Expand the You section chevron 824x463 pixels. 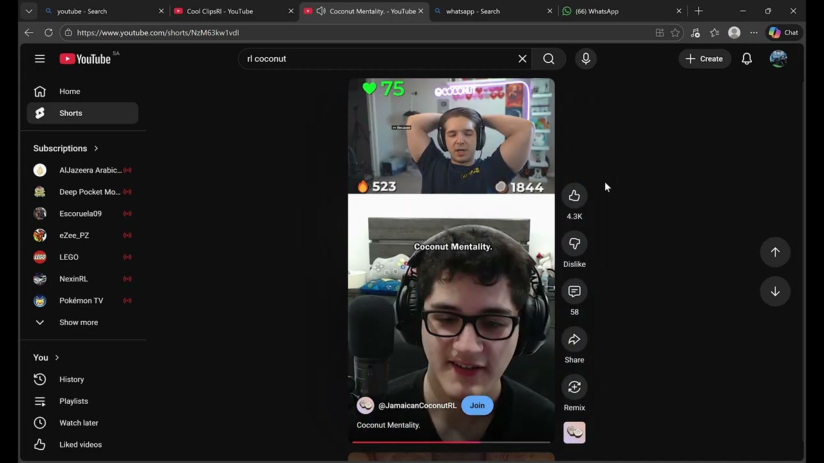coord(57,358)
